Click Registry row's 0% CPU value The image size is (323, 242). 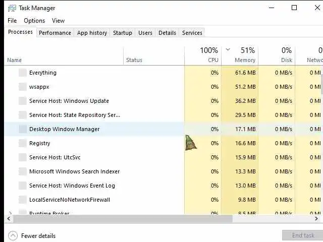click(214, 143)
